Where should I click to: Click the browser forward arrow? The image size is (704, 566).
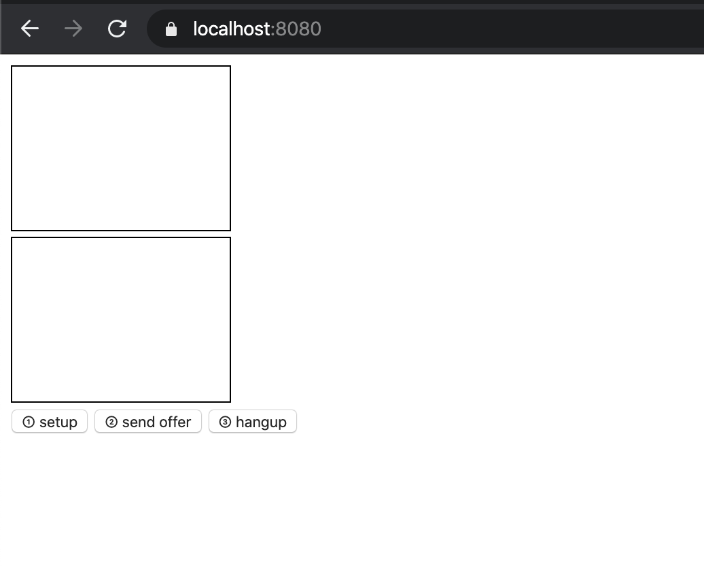(x=73, y=29)
